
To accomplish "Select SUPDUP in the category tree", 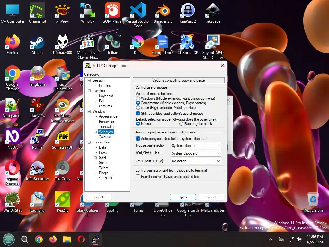I will click(106, 178).
